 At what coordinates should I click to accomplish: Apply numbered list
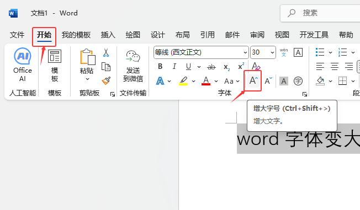[342, 52]
